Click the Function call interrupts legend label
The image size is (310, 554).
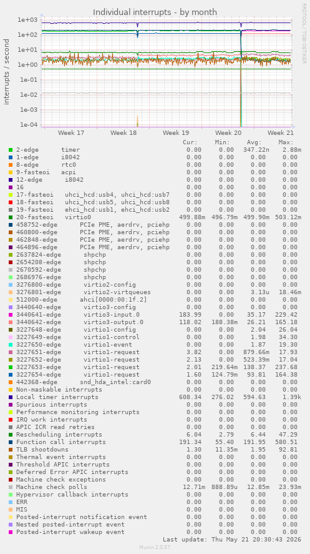(61, 442)
